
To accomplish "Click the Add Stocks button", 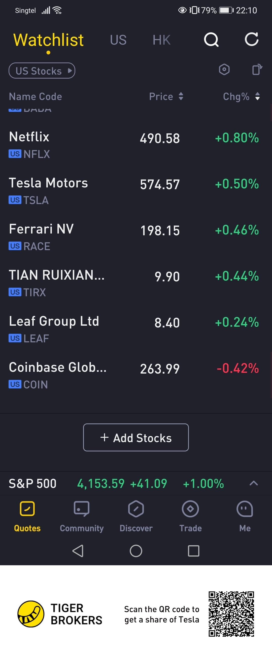I will pyautogui.click(x=136, y=437).
